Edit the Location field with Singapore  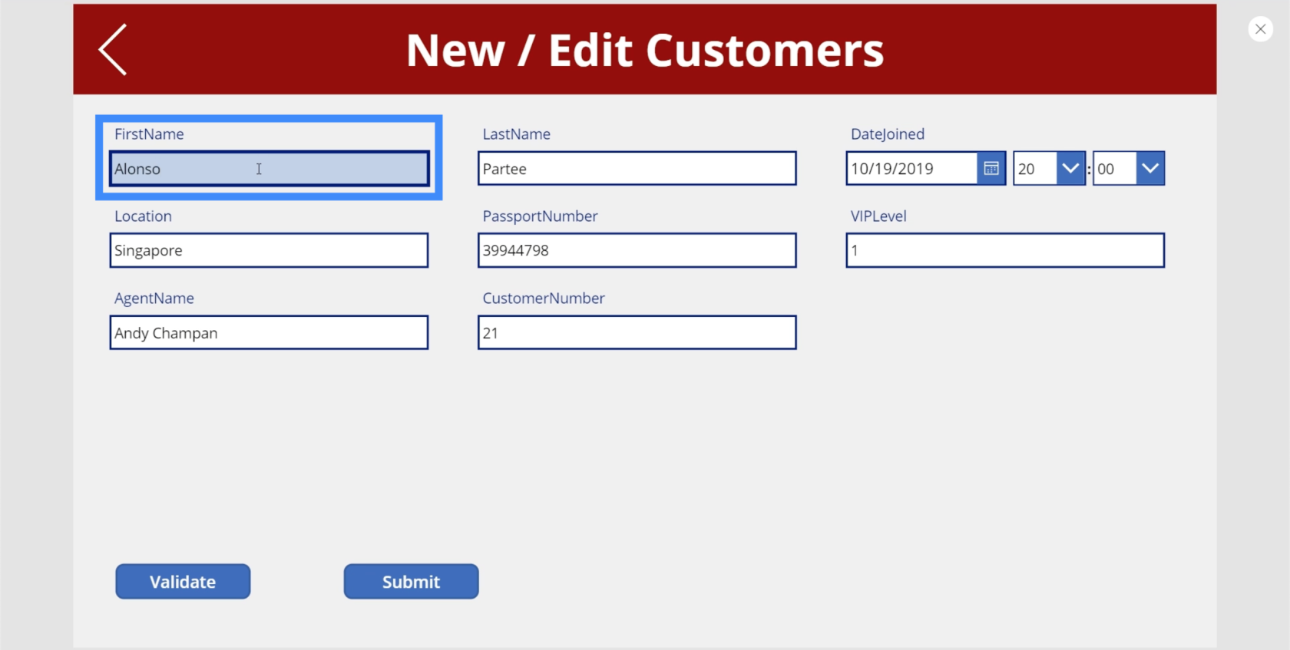point(269,250)
